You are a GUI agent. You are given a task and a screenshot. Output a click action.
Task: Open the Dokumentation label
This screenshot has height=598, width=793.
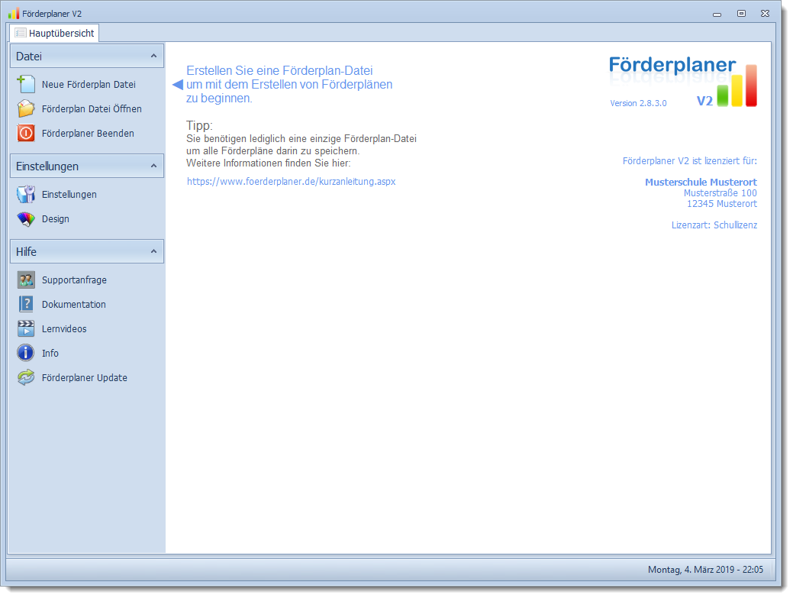click(x=74, y=305)
